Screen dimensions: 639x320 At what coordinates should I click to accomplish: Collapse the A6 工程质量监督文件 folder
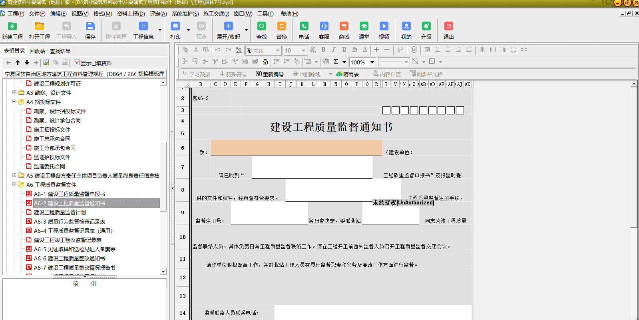14,184
